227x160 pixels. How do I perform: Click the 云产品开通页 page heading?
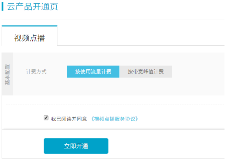(x=32, y=7)
